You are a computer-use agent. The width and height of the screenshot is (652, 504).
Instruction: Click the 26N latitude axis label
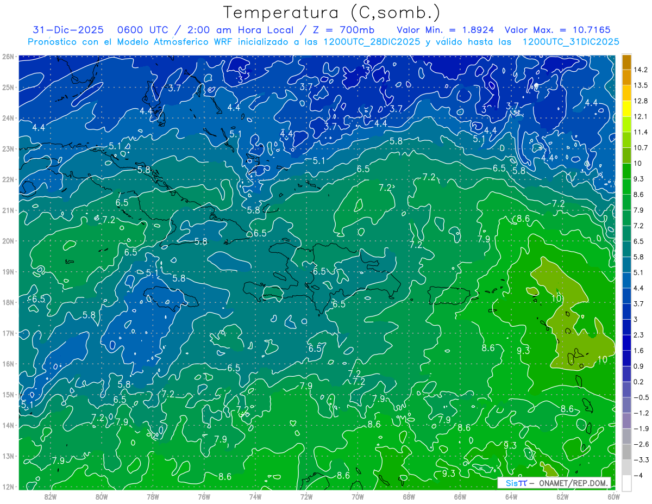coord(8,57)
